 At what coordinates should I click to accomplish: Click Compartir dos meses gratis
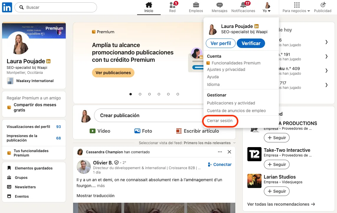click(x=35, y=107)
